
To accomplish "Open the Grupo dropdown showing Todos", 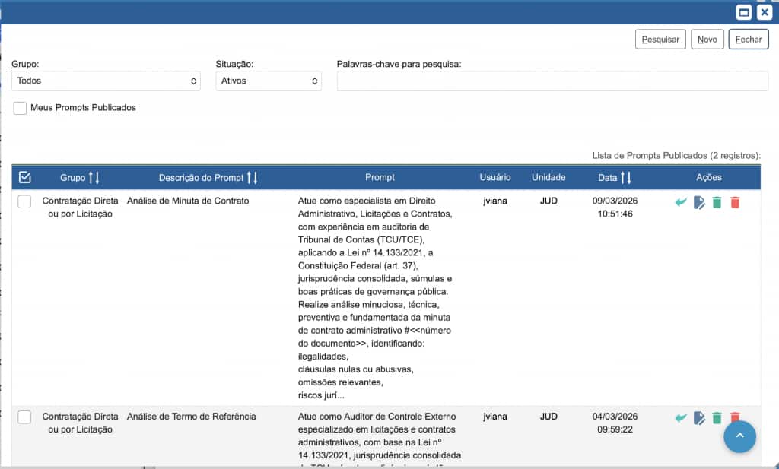I will (x=106, y=81).
